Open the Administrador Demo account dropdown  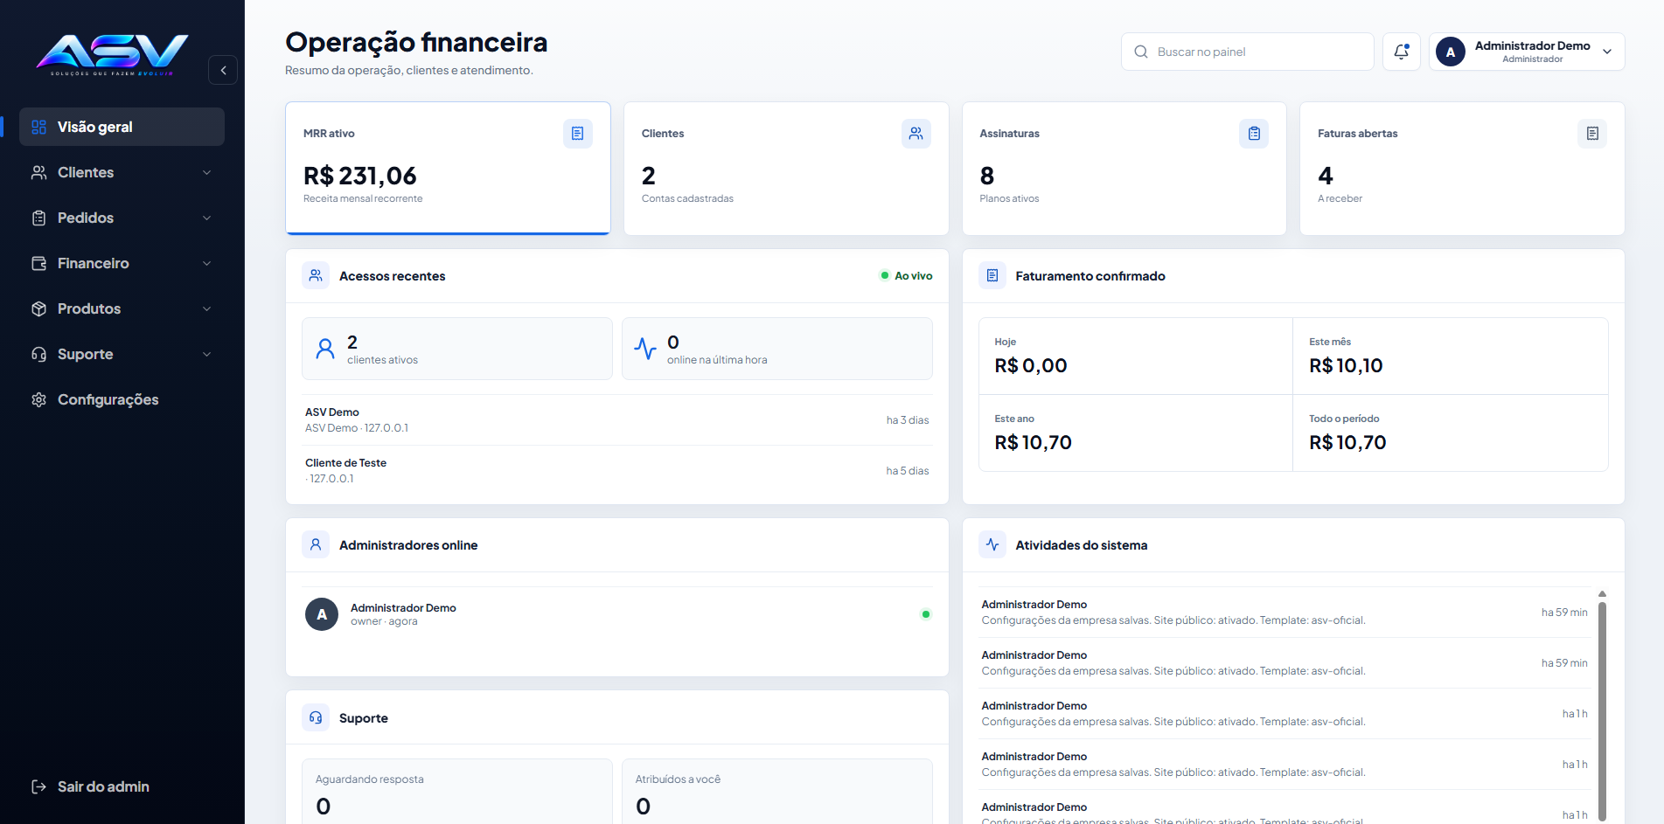(x=1527, y=52)
